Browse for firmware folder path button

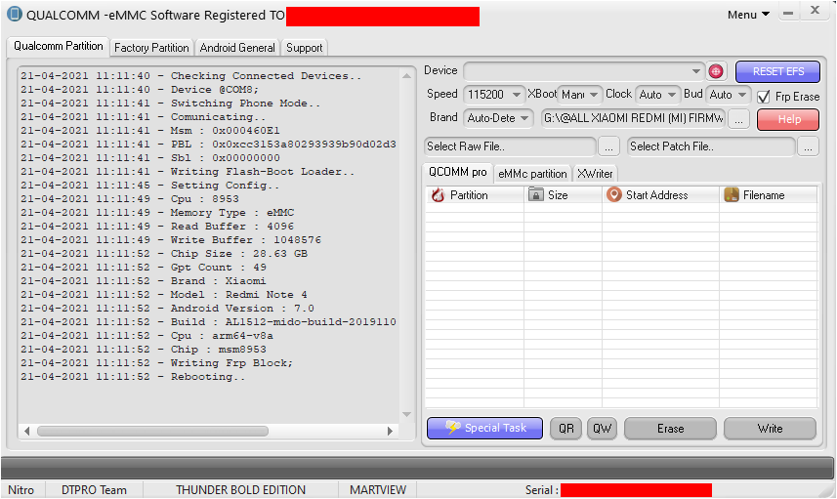[x=738, y=120]
